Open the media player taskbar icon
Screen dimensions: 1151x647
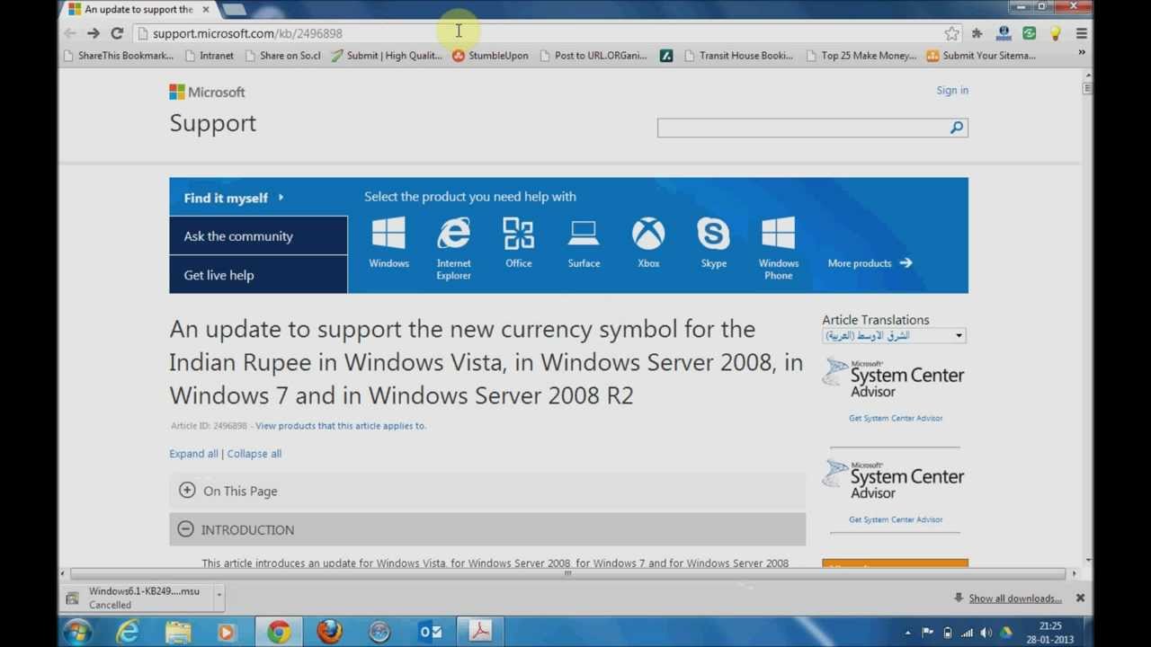pos(227,633)
